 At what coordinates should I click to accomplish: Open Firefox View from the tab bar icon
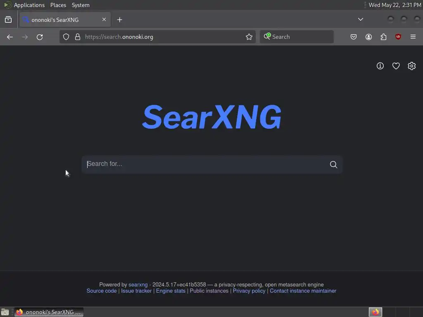8,19
